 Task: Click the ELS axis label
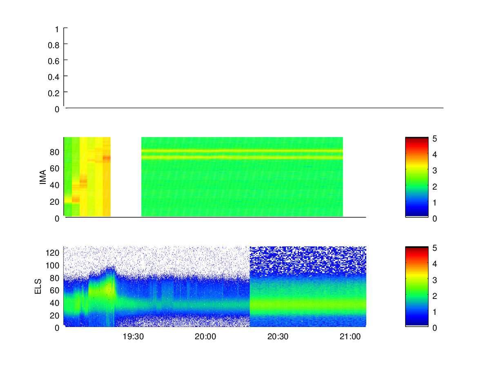(38, 287)
